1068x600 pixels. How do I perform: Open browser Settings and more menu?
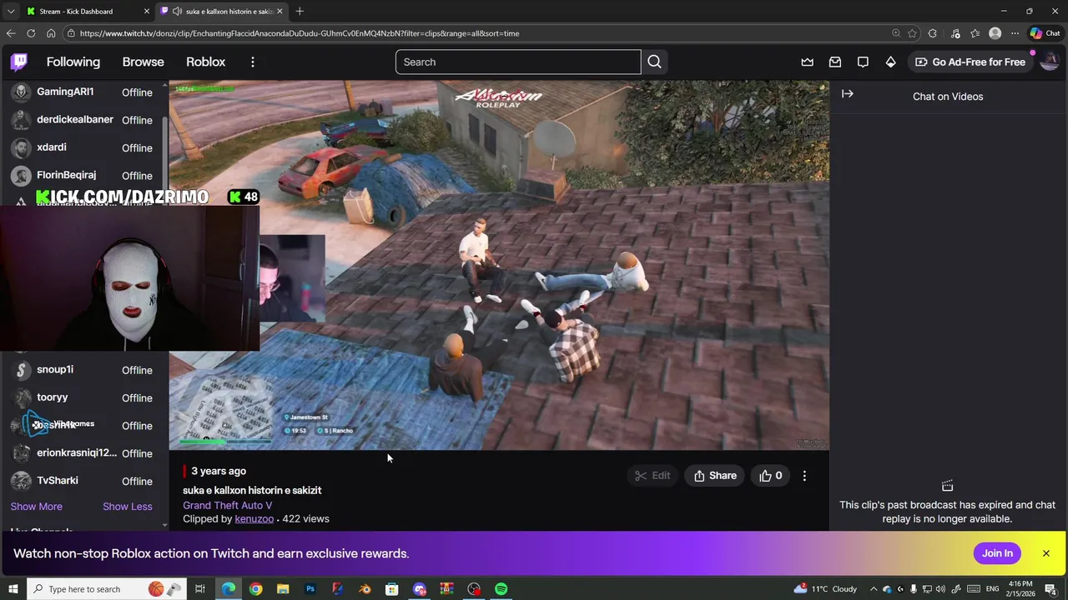pos(1015,33)
